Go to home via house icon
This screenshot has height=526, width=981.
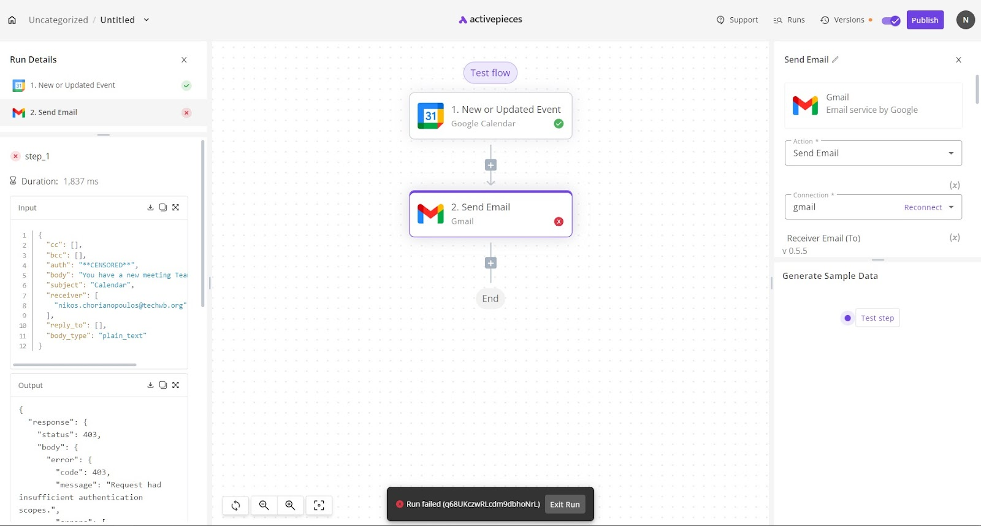click(12, 20)
